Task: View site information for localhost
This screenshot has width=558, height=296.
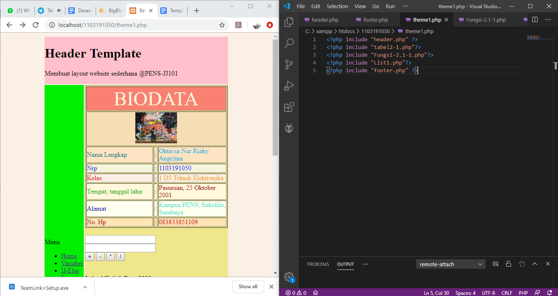Action: coord(52,25)
